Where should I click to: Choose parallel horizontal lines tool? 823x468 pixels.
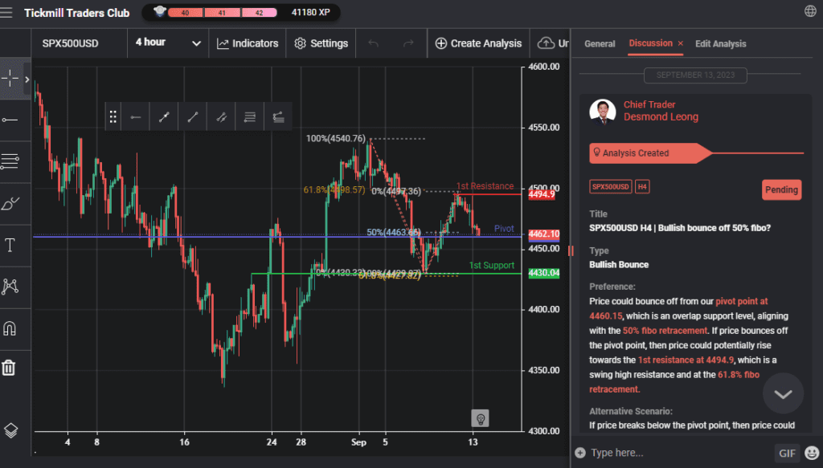pos(250,116)
